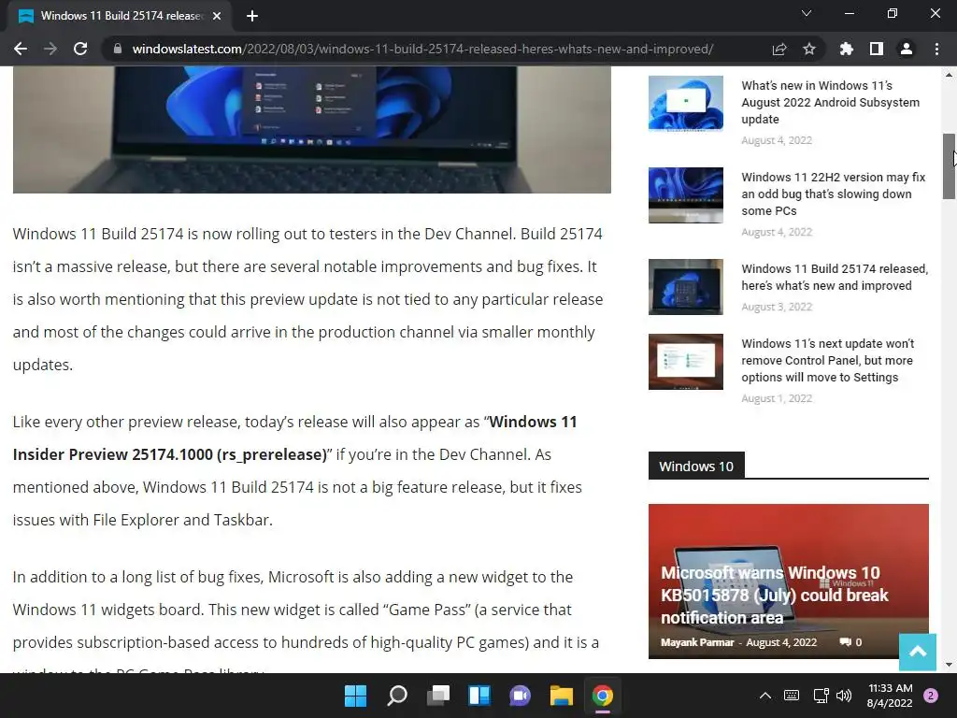Image resolution: width=957 pixels, height=718 pixels.
Task: Jump to top with the blue arrow button
Action: [918, 652]
